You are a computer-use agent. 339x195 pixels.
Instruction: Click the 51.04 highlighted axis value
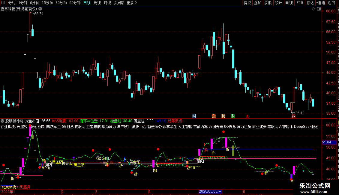pos(329,142)
